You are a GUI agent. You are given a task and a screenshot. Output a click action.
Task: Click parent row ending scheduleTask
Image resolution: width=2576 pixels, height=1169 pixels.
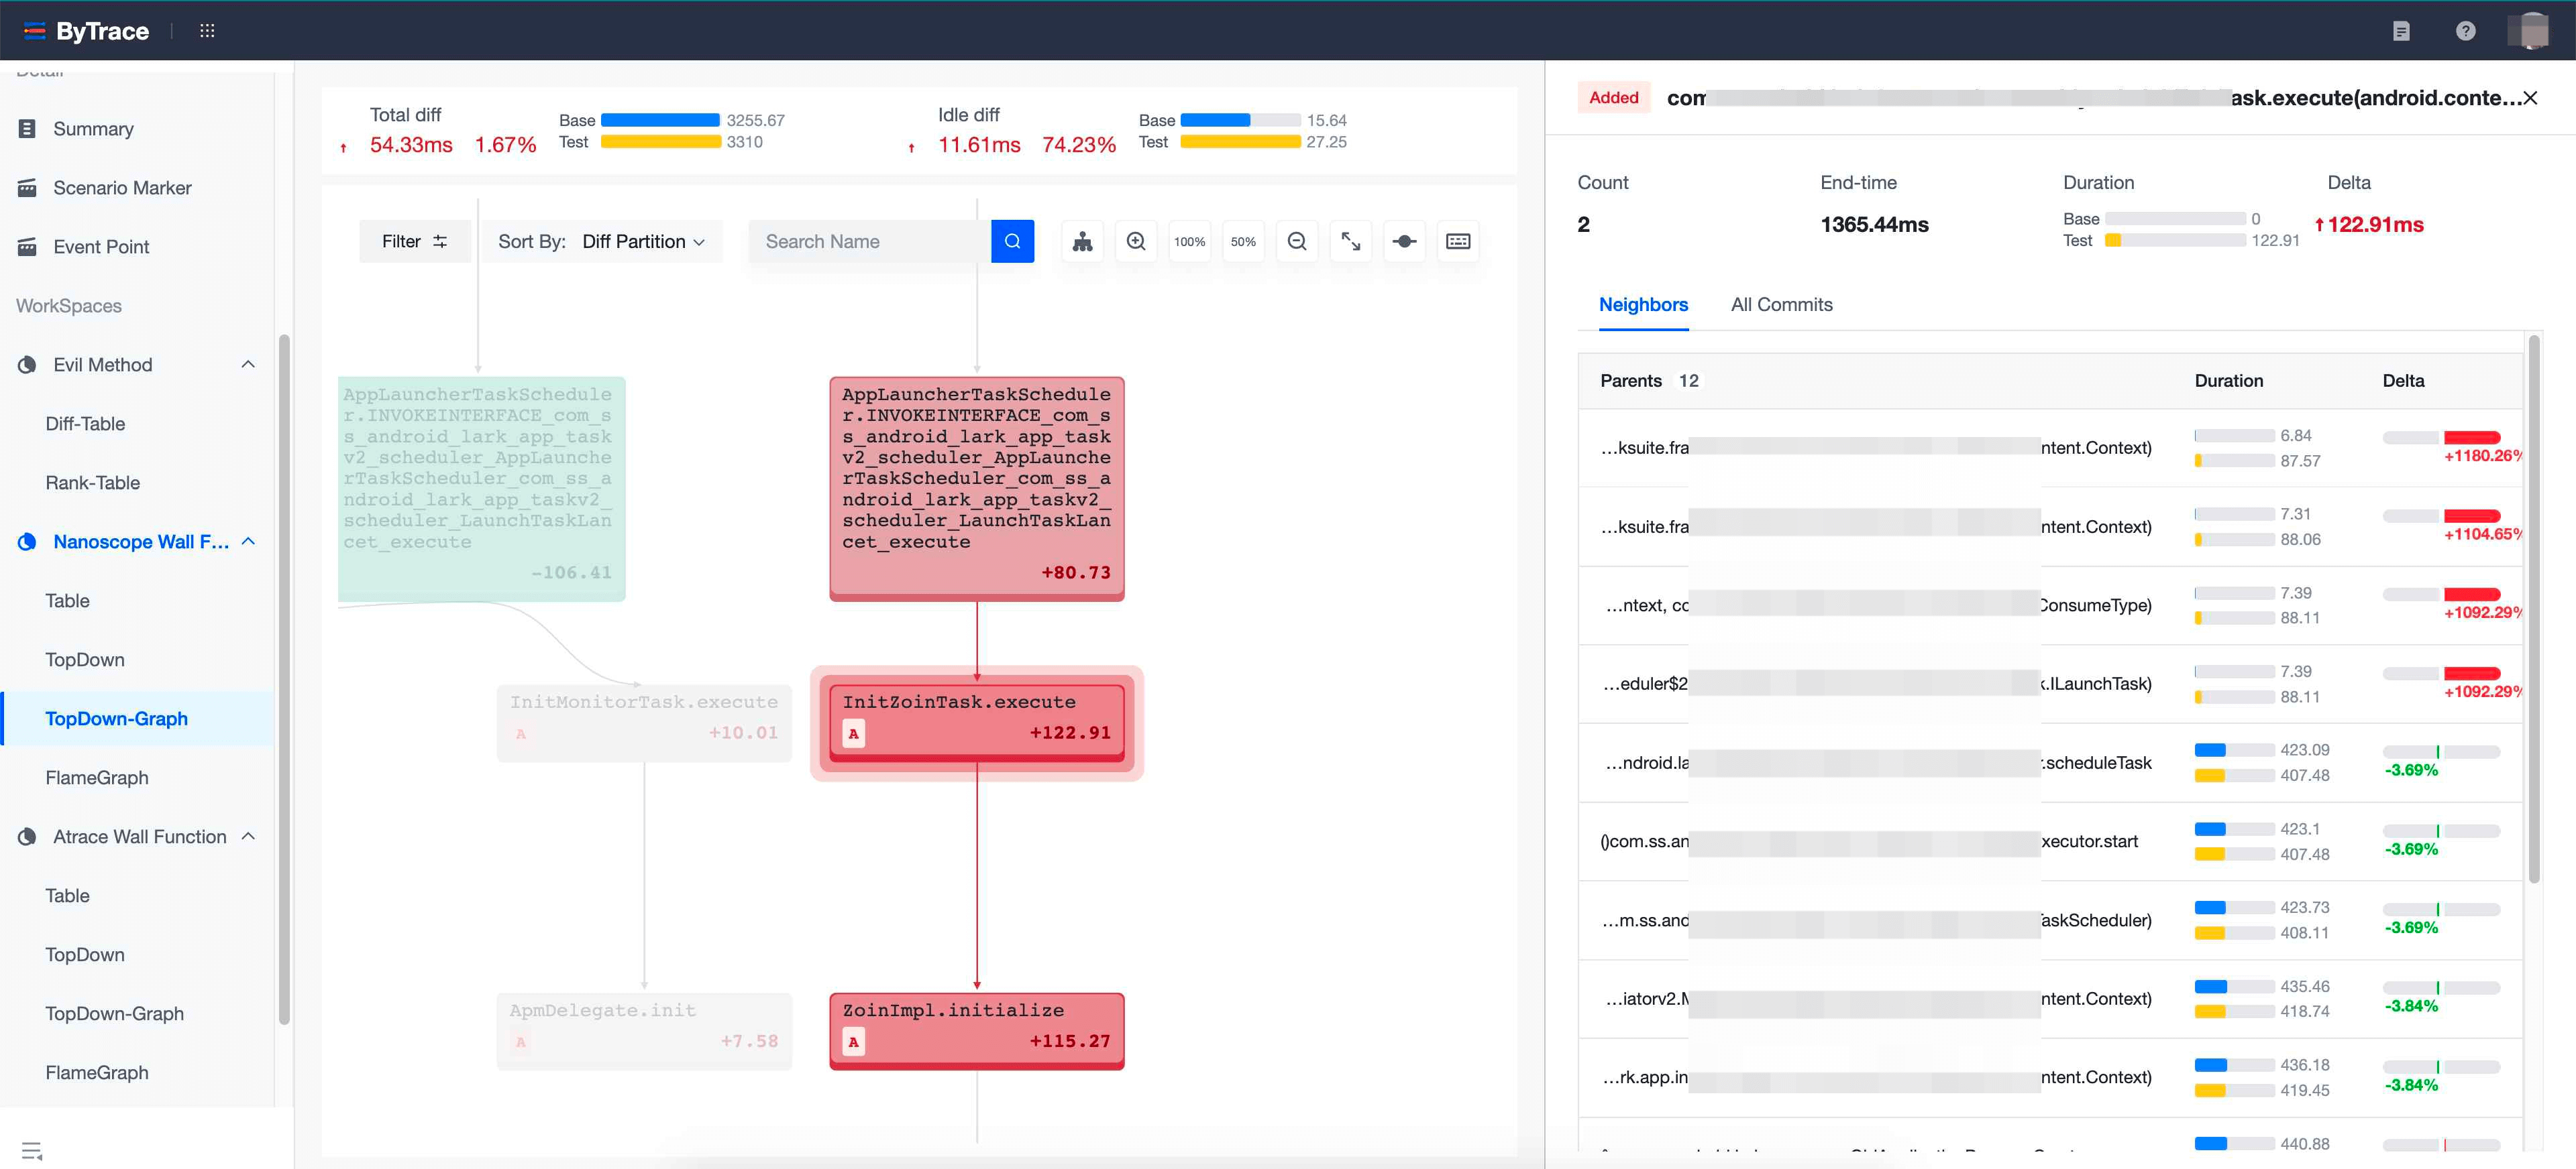click(x=2050, y=762)
